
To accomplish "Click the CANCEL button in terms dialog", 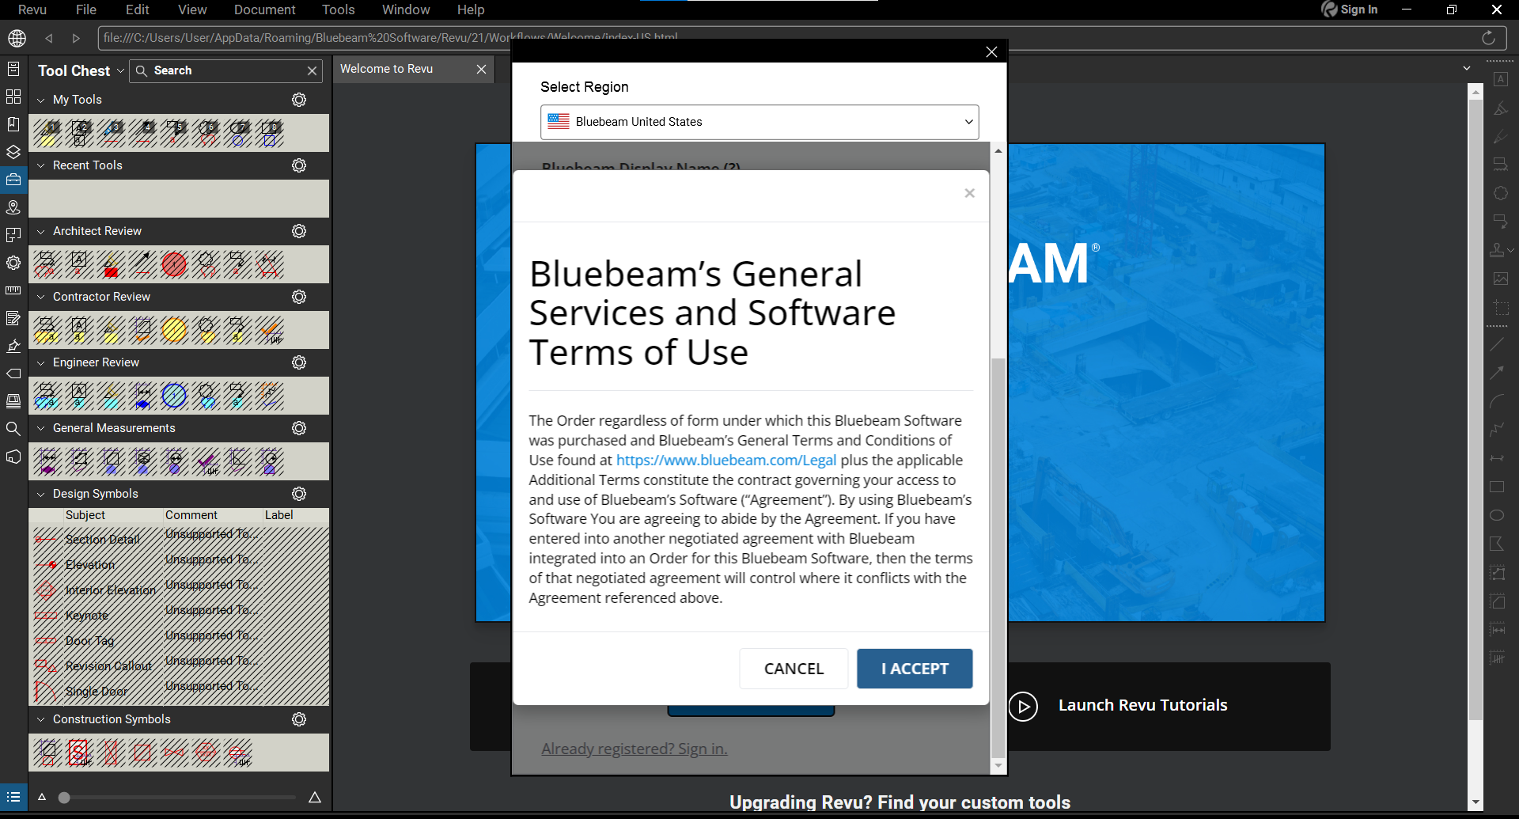I will pos(794,669).
